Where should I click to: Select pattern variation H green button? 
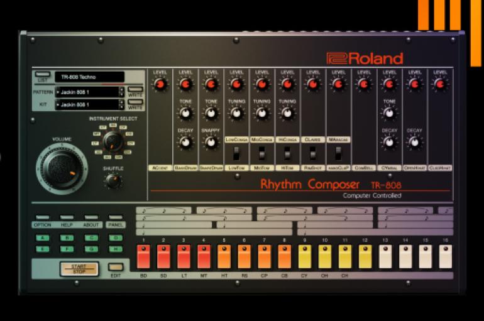tap(116, 249)
